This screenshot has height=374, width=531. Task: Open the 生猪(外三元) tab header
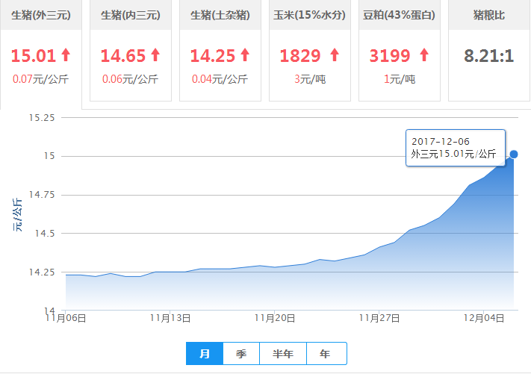[40, 15]
